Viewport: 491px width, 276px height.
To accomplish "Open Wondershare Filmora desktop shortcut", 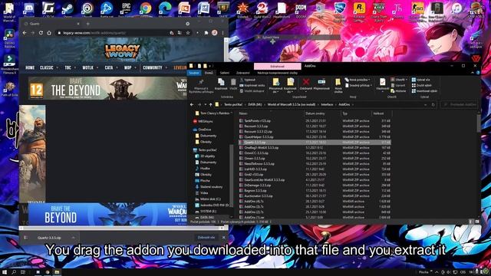I will 9,64.
